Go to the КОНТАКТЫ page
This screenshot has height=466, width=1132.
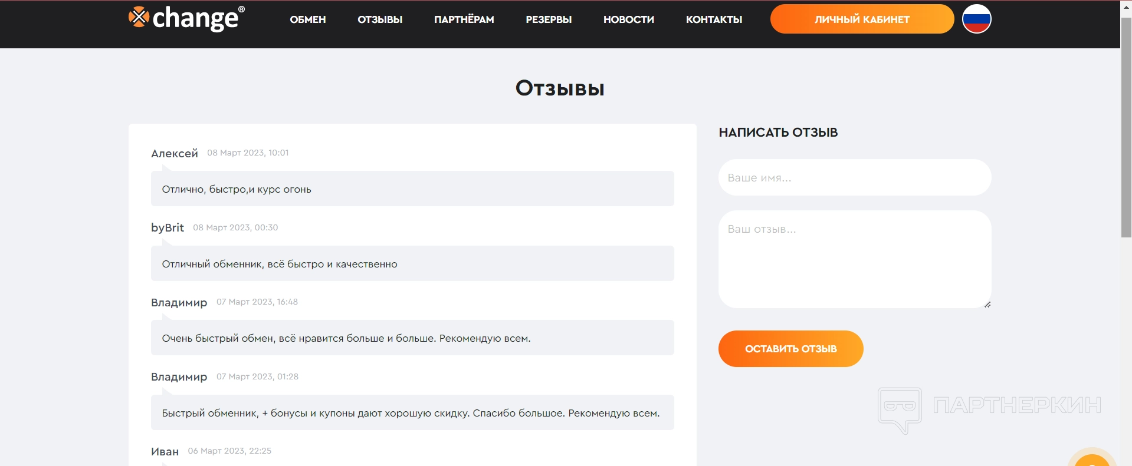point(714,19)
